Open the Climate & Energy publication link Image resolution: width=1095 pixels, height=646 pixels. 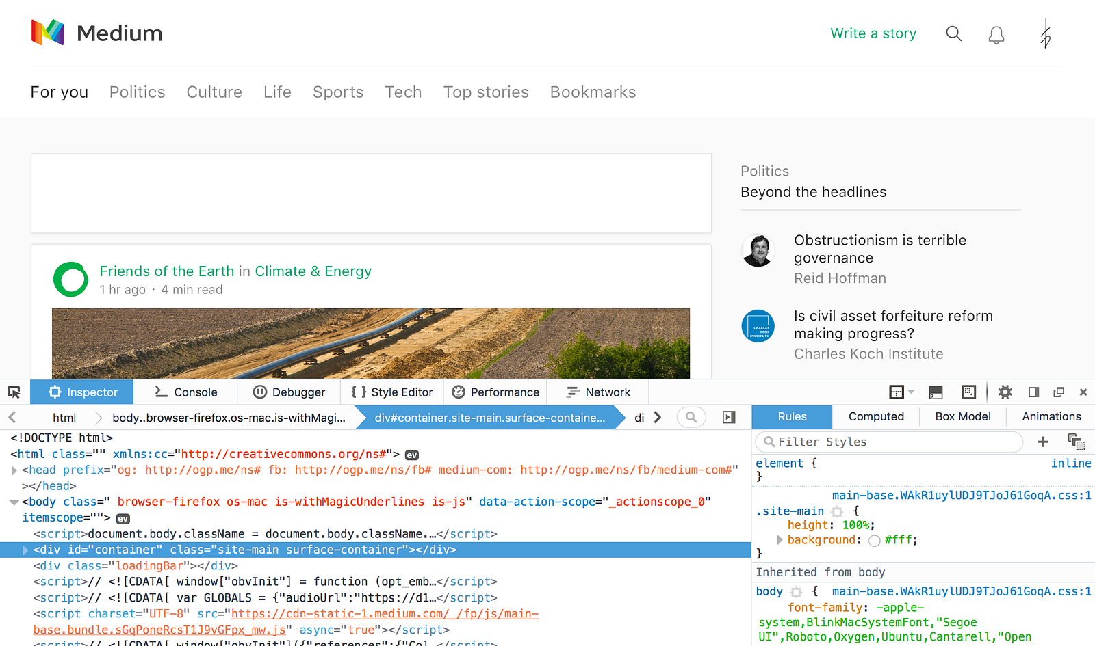point(313,271)
